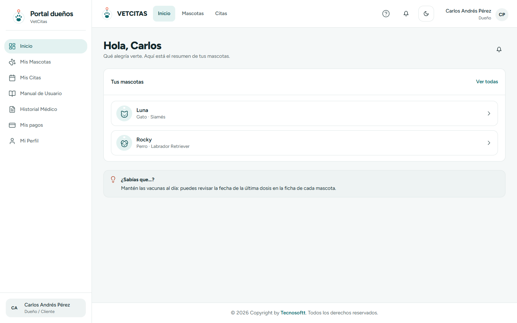The width and height of the screenshot is (517, 323).
Task: Click the lightbulb tip icon
Action: coord(113,179)
